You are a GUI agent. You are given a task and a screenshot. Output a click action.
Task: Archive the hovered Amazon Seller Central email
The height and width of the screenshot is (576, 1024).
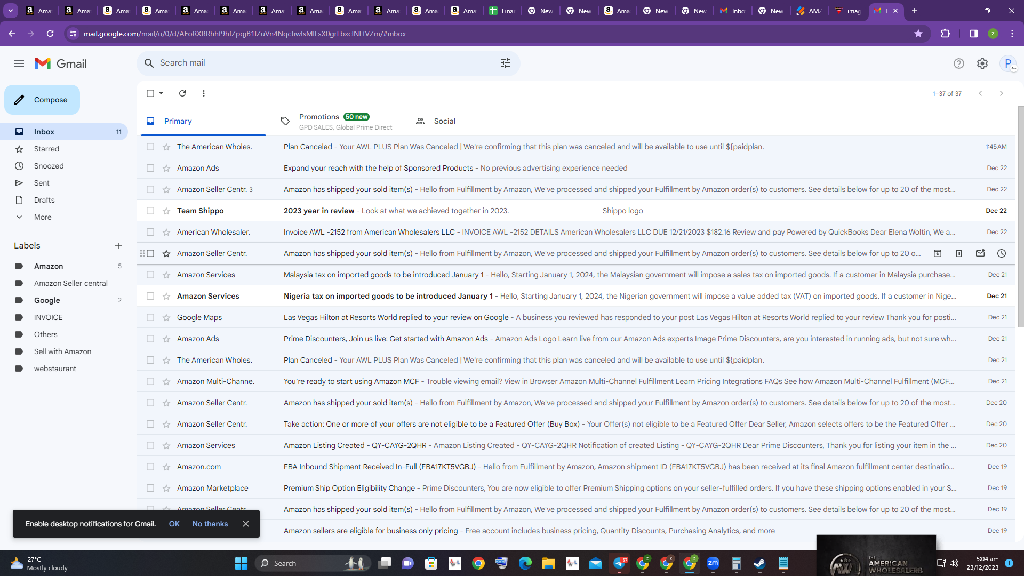click(938, 253)
